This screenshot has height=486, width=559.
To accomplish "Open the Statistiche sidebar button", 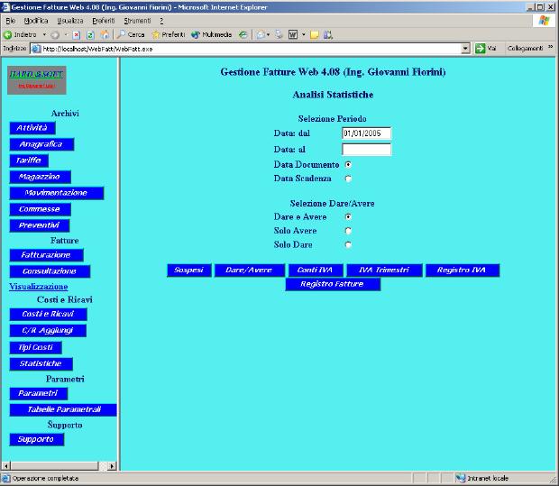I will (41, 363).
